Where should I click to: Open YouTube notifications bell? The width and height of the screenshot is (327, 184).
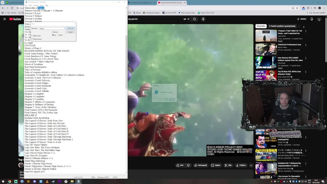coord(312,19)
